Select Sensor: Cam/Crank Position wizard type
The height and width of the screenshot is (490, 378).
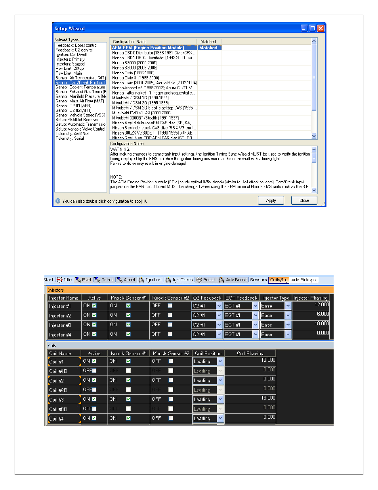click(x=81, y=83)
